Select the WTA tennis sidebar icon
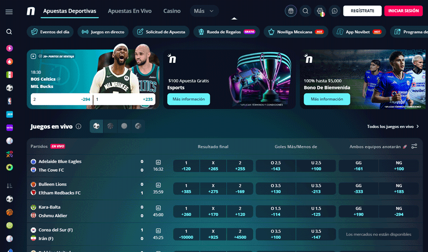The width and height of the screenshot is (428, 252). [9, 128]
